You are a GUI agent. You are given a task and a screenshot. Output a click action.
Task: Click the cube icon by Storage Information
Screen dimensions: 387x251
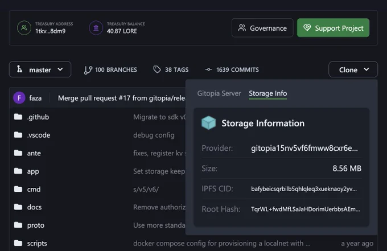point(208,123)
